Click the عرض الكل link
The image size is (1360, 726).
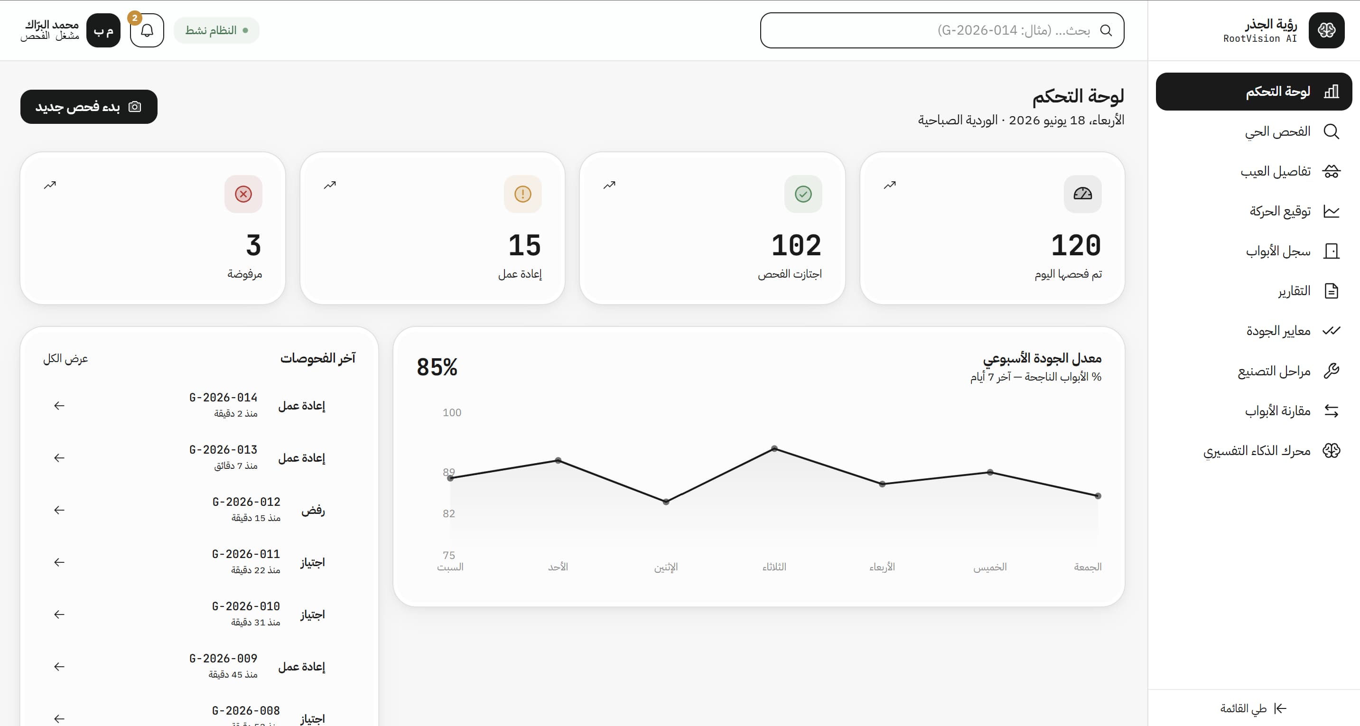65,359
